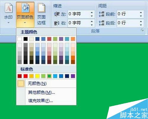
Task: Decrease left indent with down arrow
Action: tap(92, 16)
